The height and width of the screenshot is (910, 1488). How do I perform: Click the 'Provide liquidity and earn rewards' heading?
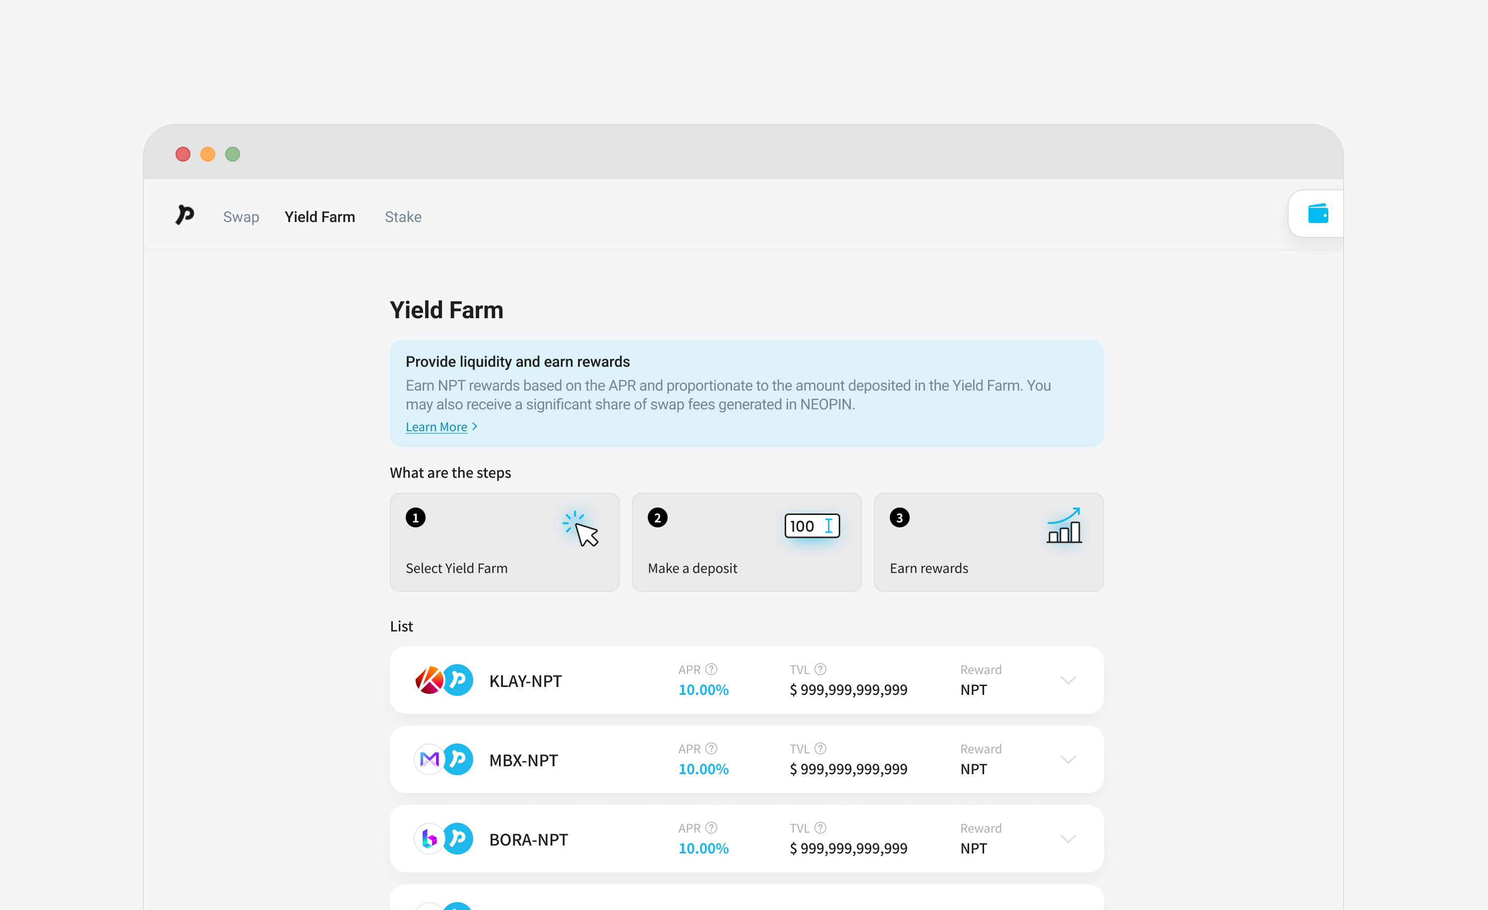click(x=517, y=361)
